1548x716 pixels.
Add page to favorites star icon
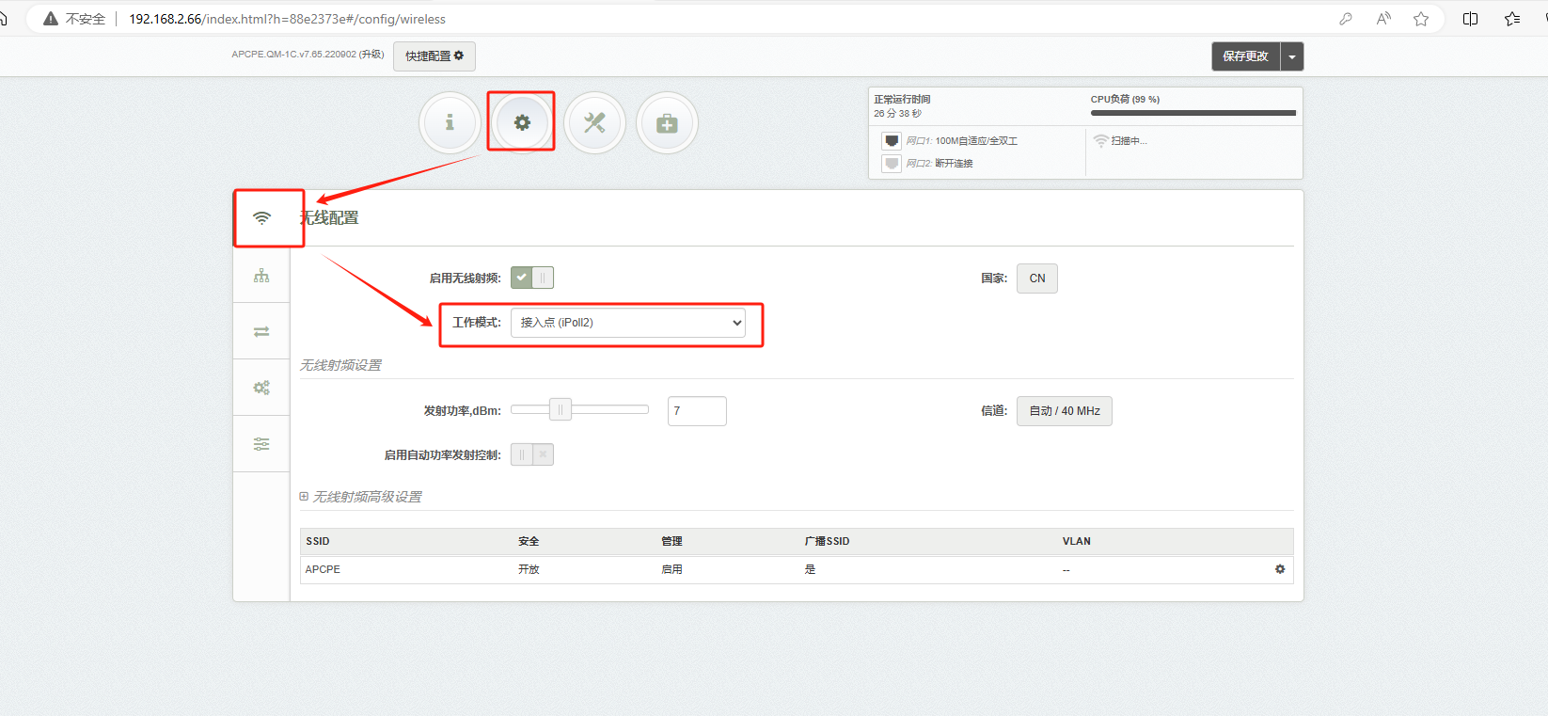(1421, 19)
